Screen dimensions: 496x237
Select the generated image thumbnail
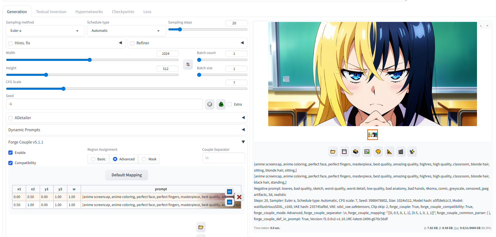coord(373,135)
